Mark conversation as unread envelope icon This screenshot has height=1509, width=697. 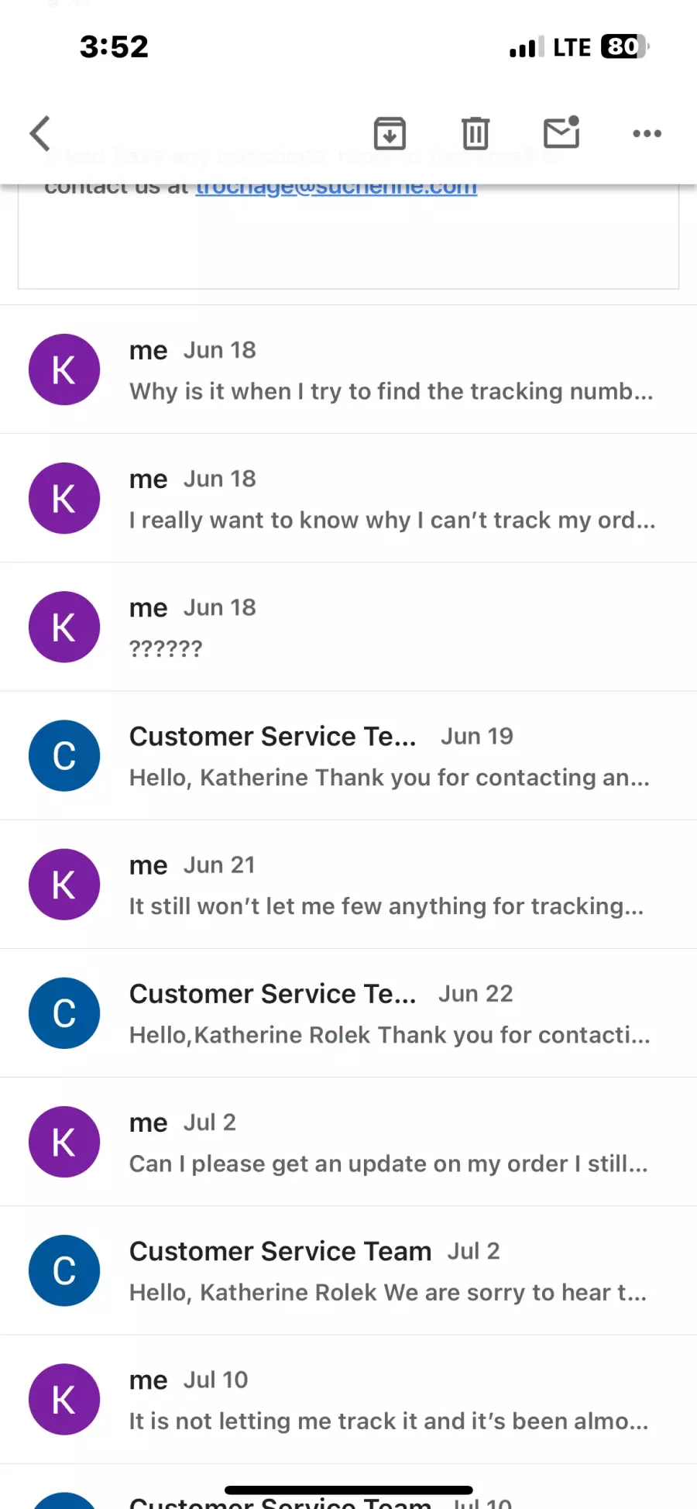pos(562,132)
